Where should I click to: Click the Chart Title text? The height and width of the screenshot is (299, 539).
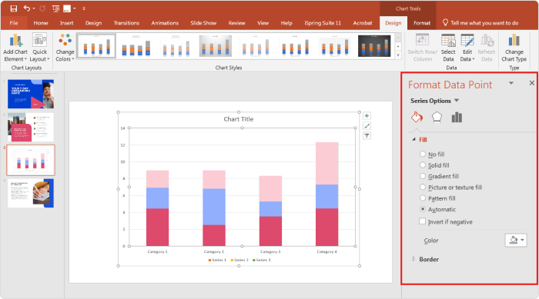pyautogui.click(x=239, y=119)
